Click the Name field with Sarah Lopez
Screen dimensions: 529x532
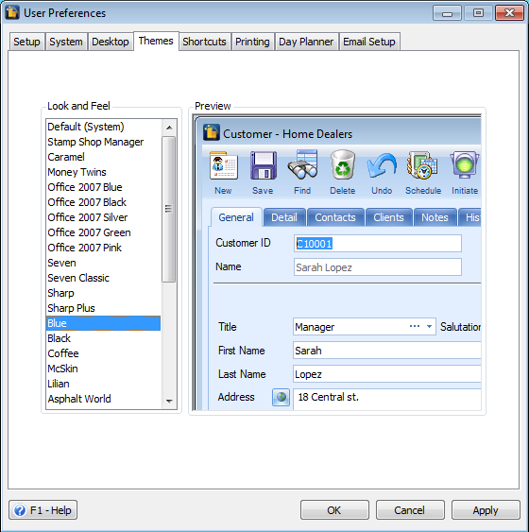click(378, 267)
